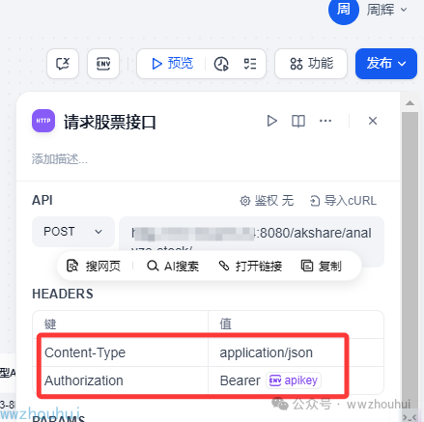
Task: Open the 周辉 account menu
Action: click(x=386, y=10)
